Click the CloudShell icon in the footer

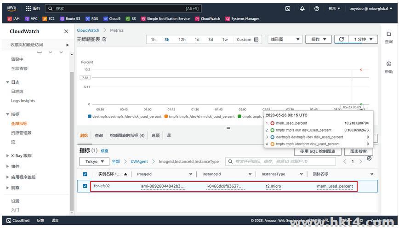pyautogui.click(x=9, y=220)
